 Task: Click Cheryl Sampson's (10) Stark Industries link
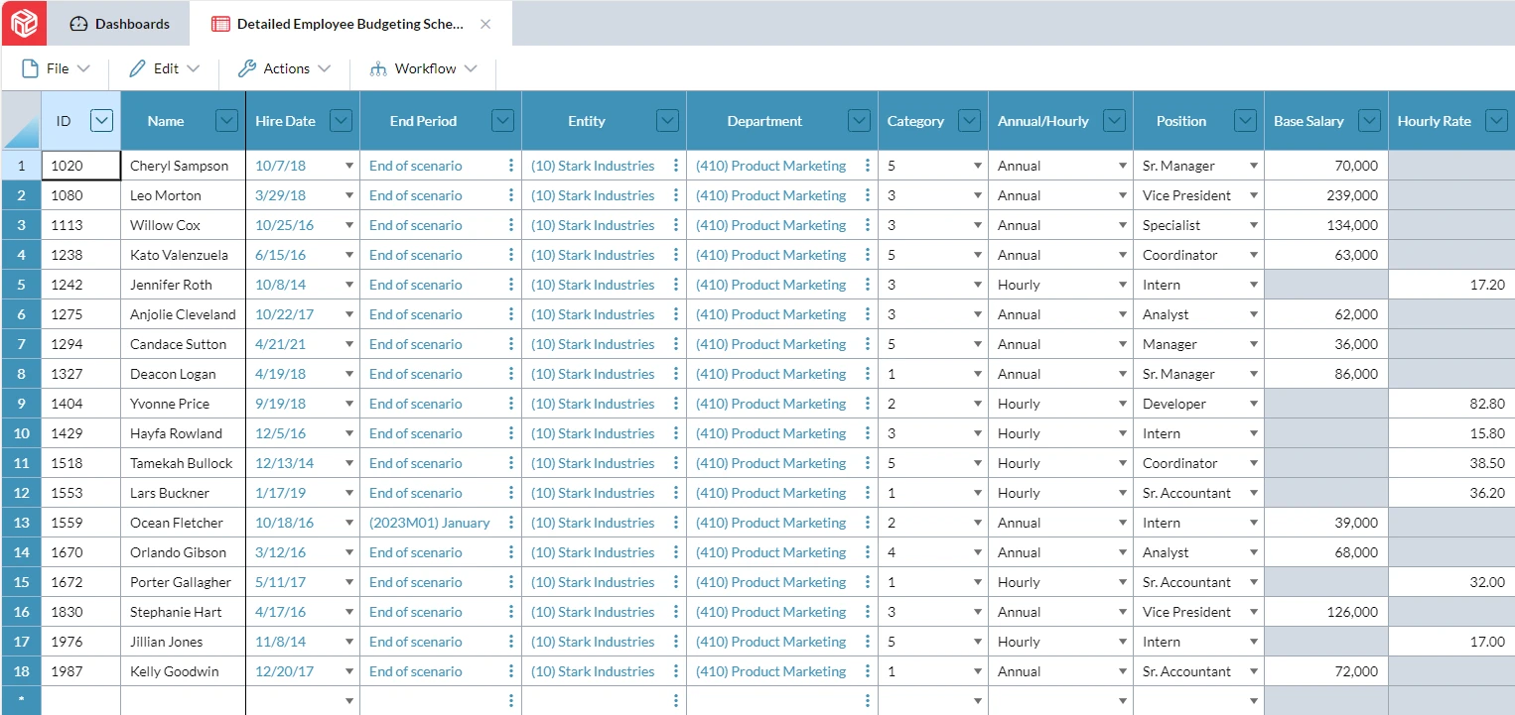pos(593,166)
